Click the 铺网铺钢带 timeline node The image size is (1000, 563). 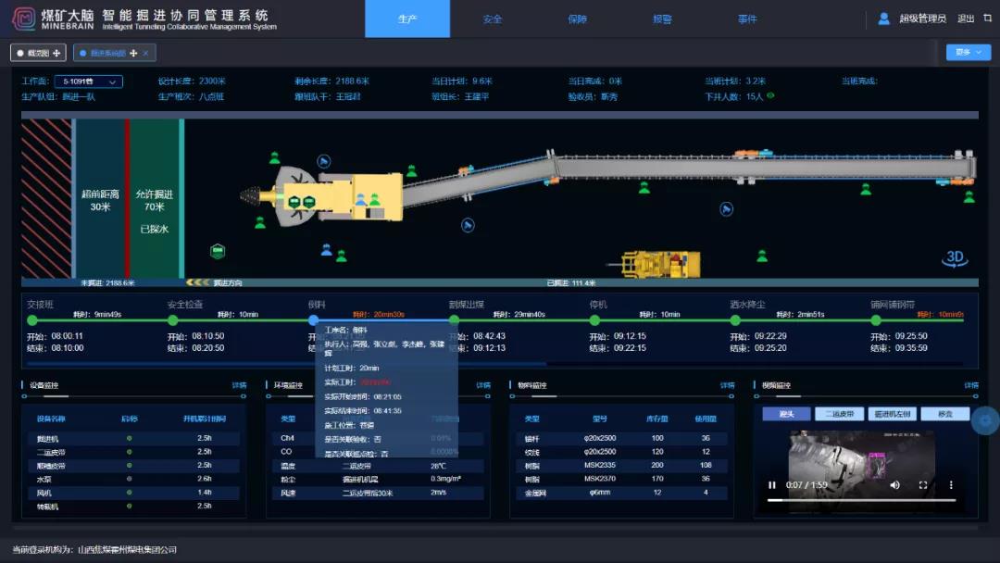pos(876,320)
